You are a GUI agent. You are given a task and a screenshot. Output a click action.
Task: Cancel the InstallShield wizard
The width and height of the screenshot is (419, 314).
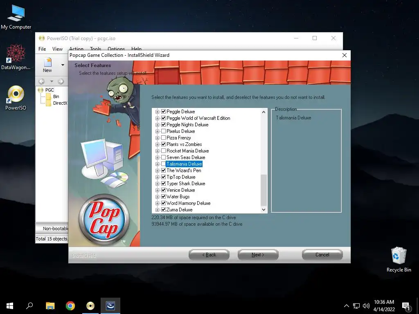[322, 255]
